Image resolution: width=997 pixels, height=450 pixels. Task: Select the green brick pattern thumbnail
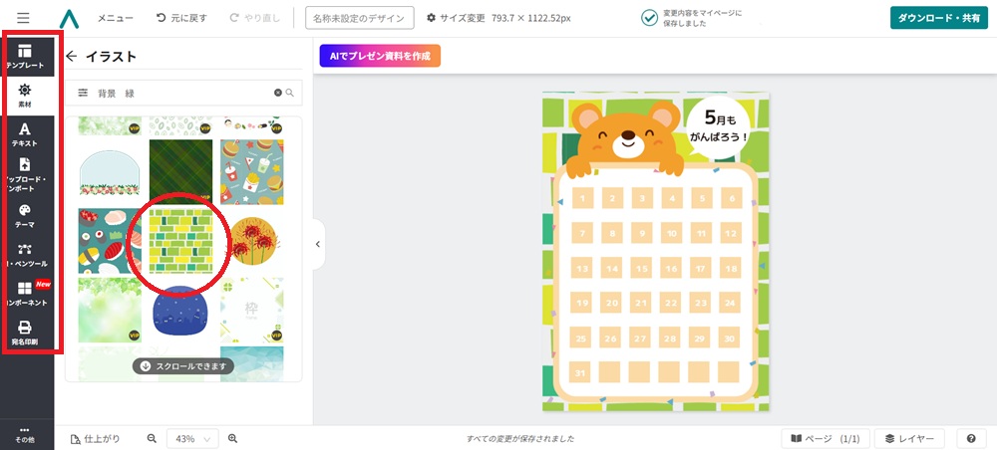[x=180, y=240]
